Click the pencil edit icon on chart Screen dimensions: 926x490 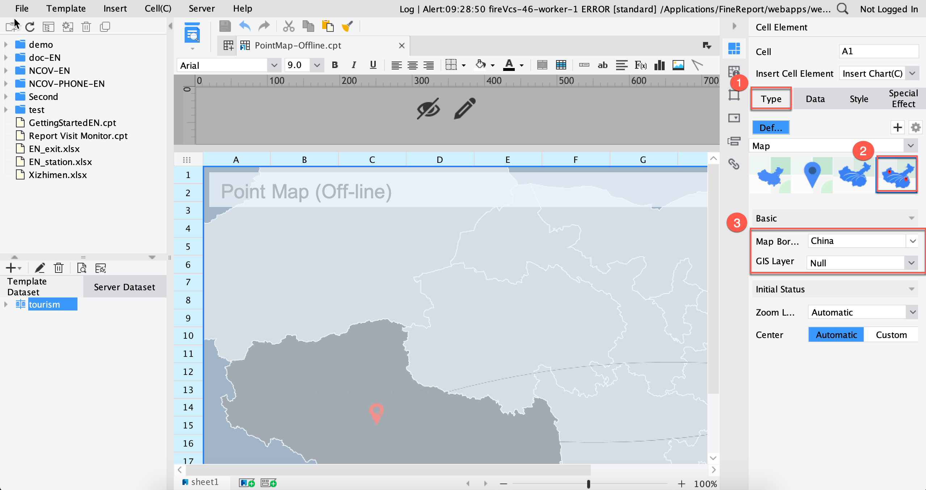[464, 108]
